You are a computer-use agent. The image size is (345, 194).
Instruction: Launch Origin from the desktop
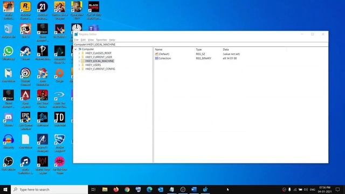[x=60, y=75]
